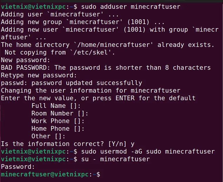Viewport: 223px width, 182px height.
Task: Click the 'BAD PASSWORD' warning line
Action: click(x=106, y=68)
